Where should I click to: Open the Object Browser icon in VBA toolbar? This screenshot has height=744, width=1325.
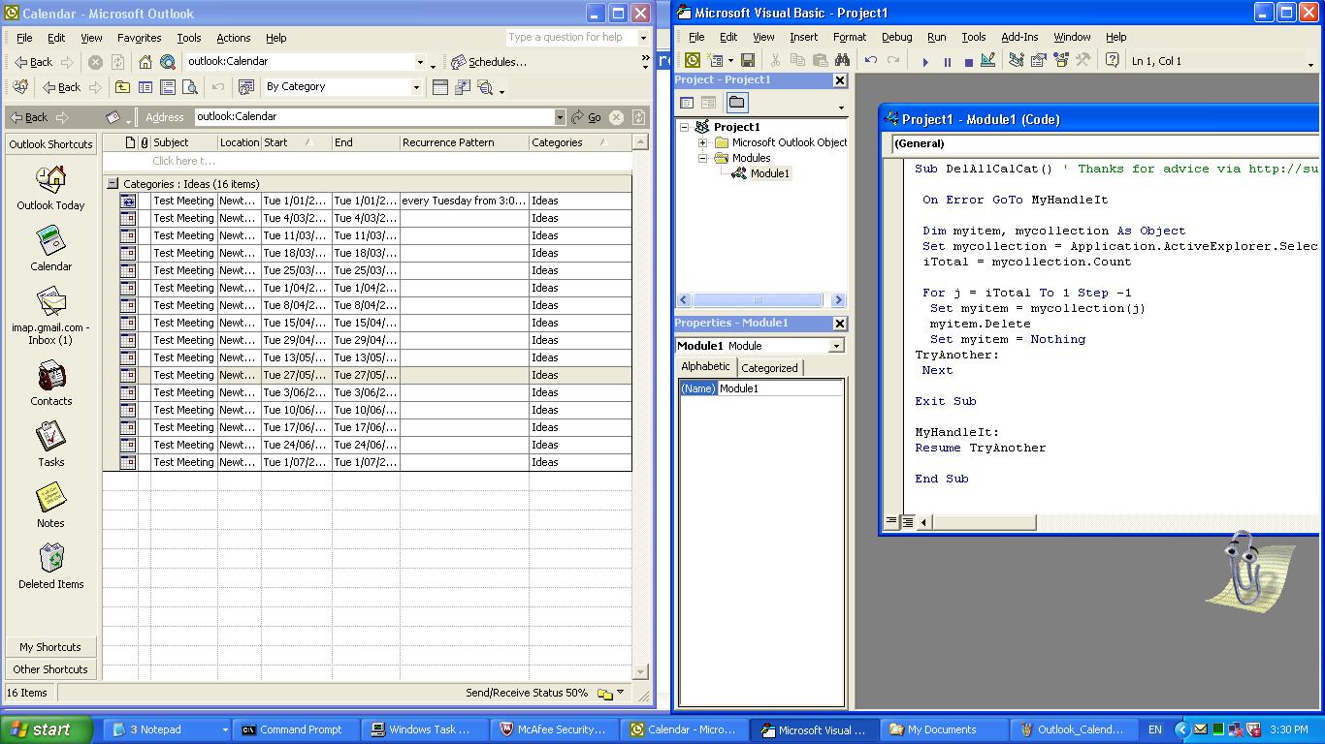coord(1060,60)
